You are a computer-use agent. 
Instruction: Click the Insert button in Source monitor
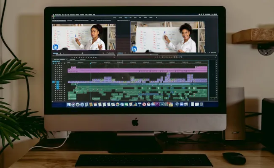[91, 57]
